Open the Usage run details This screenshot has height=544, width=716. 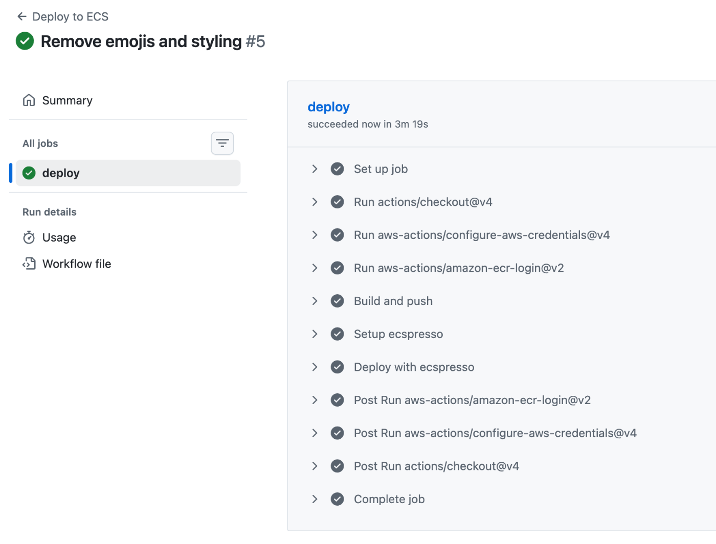[x=59, y=238]
